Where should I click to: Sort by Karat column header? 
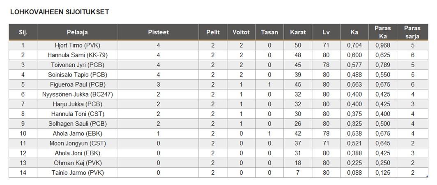(298, 32)
